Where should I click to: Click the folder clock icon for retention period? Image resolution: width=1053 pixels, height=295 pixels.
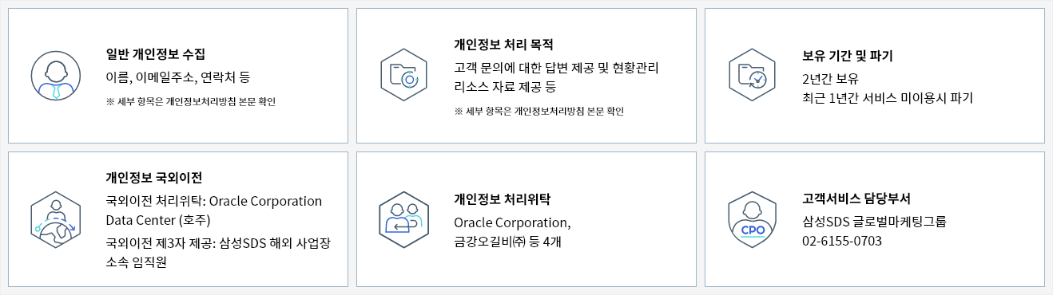click(x=753, y=76)
